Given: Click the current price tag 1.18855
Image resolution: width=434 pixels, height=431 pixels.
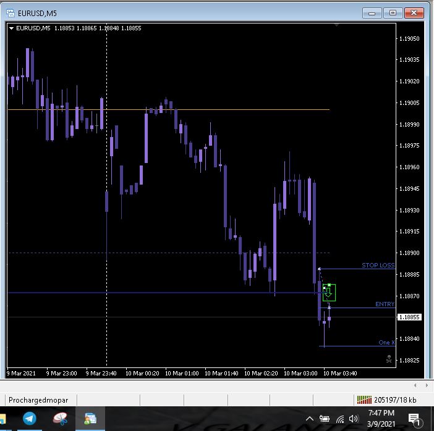Looking at the screenshot, I should coord(409,317).
